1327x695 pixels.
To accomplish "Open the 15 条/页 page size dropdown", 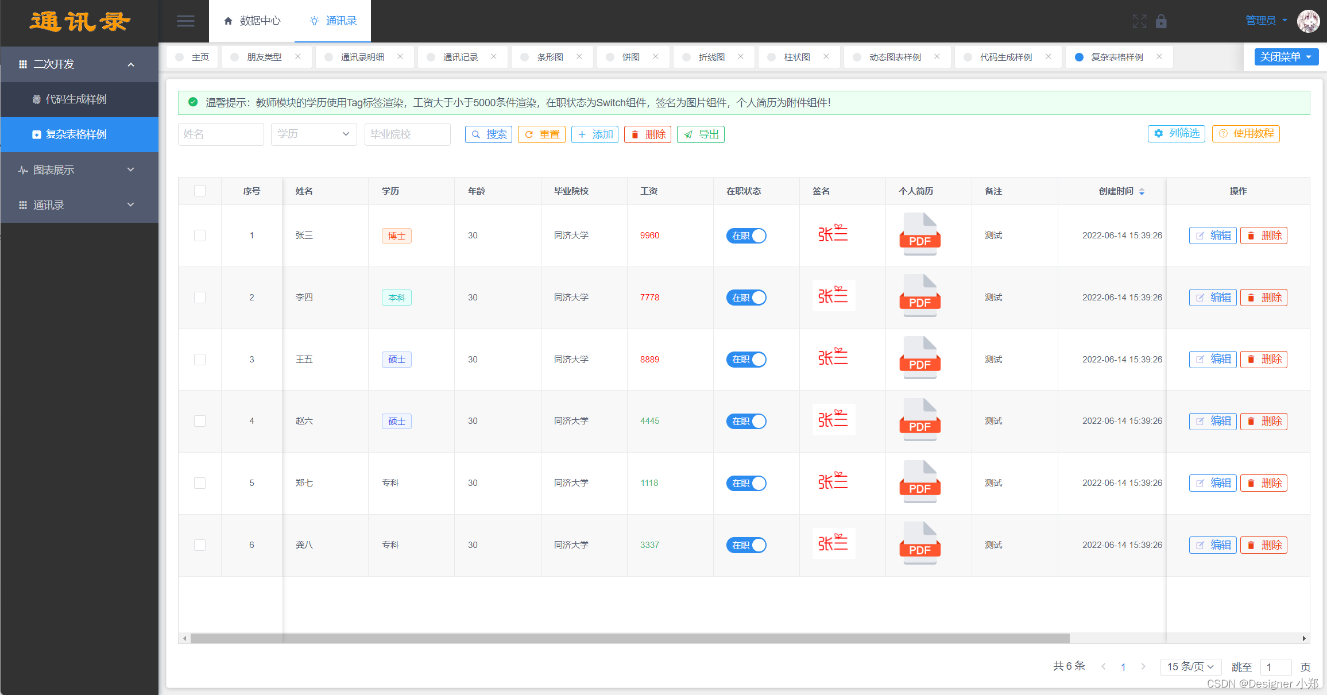I will point(1190,667).
